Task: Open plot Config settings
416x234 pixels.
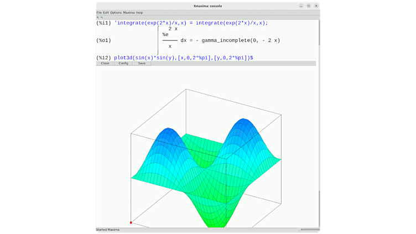Action: [x=123, y=64]
